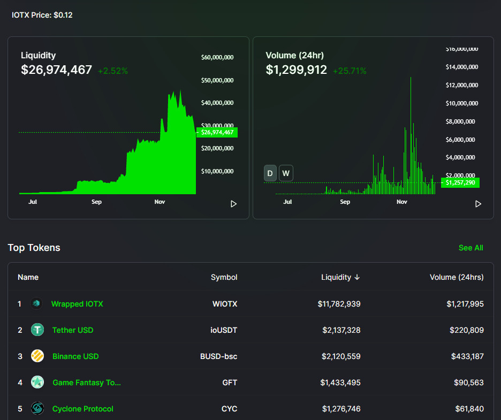Click the $90,563 volume cell
The image size is (501, 420).
[469, 383]
